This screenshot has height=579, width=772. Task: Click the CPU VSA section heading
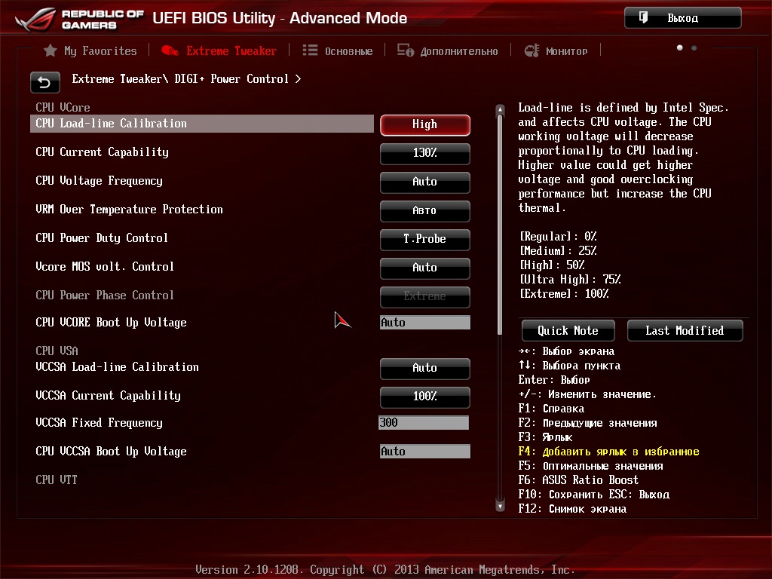[x=57, y=351]
